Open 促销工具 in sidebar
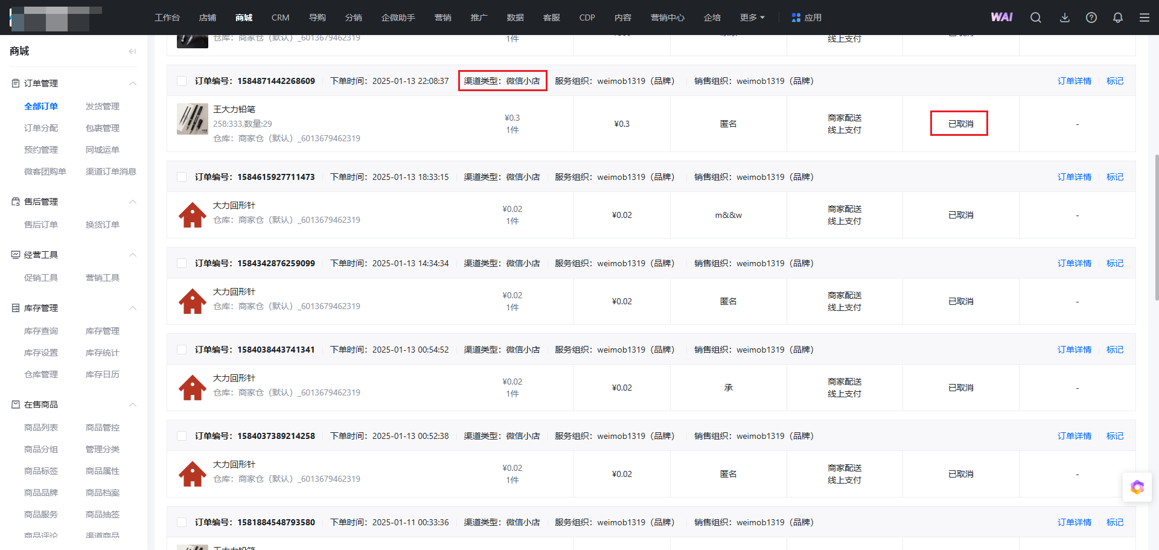Viewport: 1159px width, 550px height. pos(41,278)
